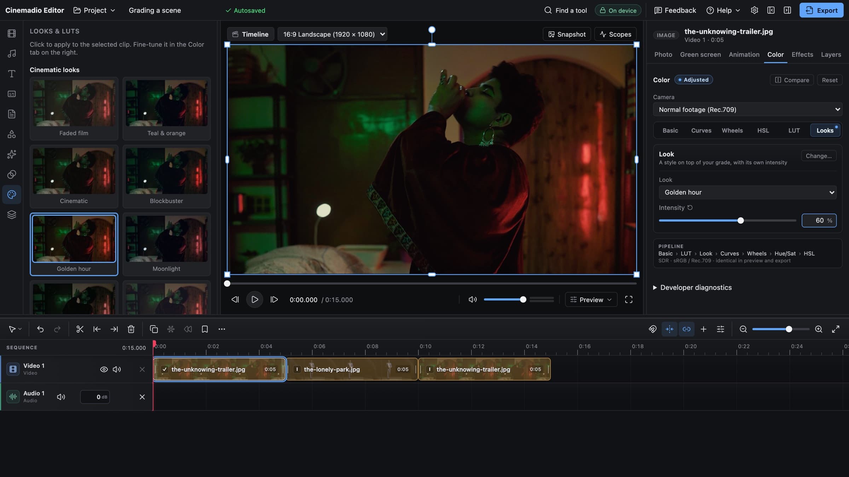Open the 16:9 Landscape aspect ratio dropdown

pos(332,34)
